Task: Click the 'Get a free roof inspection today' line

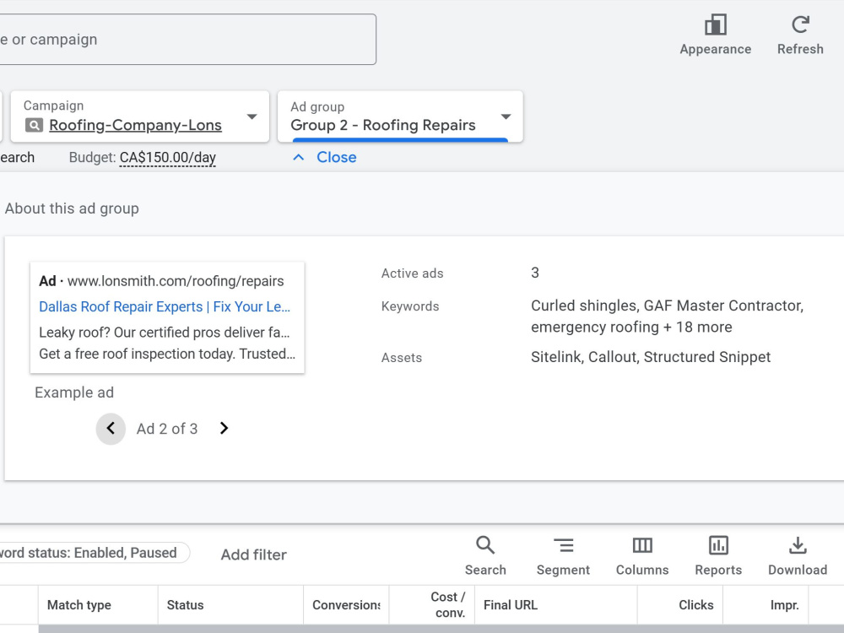Action: pyautogui.click(x=167, y=354)
